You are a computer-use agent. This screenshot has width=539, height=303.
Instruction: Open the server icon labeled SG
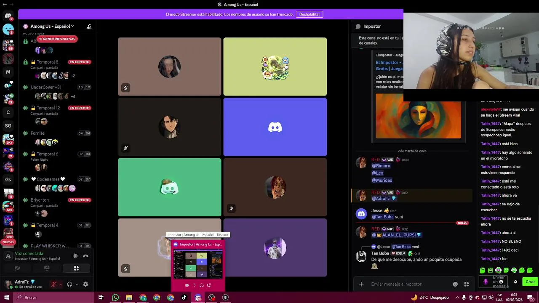[x=8, y=126]
